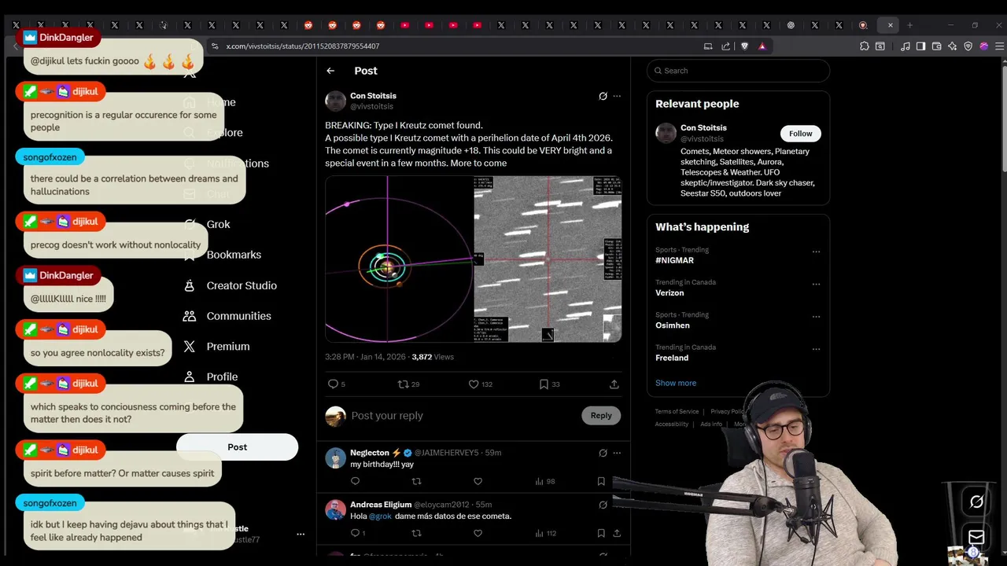Open the comet orbit image thumbnail
Image resolution: width=1007 pixels, height=566 pixels.
(x=399, y=259)
